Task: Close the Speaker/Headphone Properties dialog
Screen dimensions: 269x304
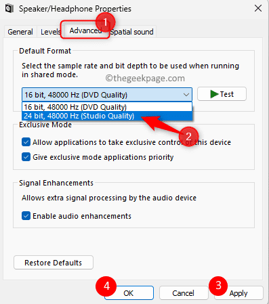Action: coord(258,9)
